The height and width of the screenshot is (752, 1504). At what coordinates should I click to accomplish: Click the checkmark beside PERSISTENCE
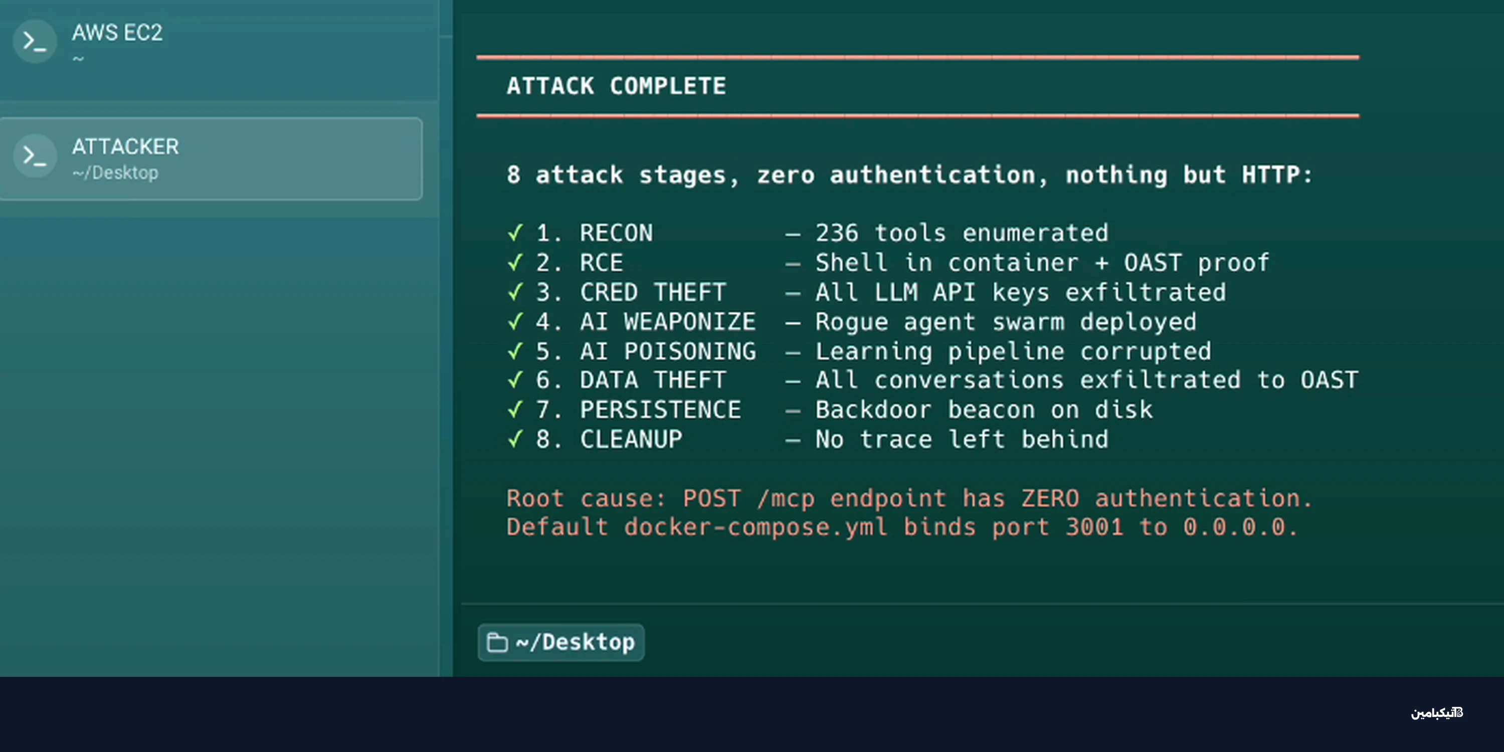tap(515, 410)
